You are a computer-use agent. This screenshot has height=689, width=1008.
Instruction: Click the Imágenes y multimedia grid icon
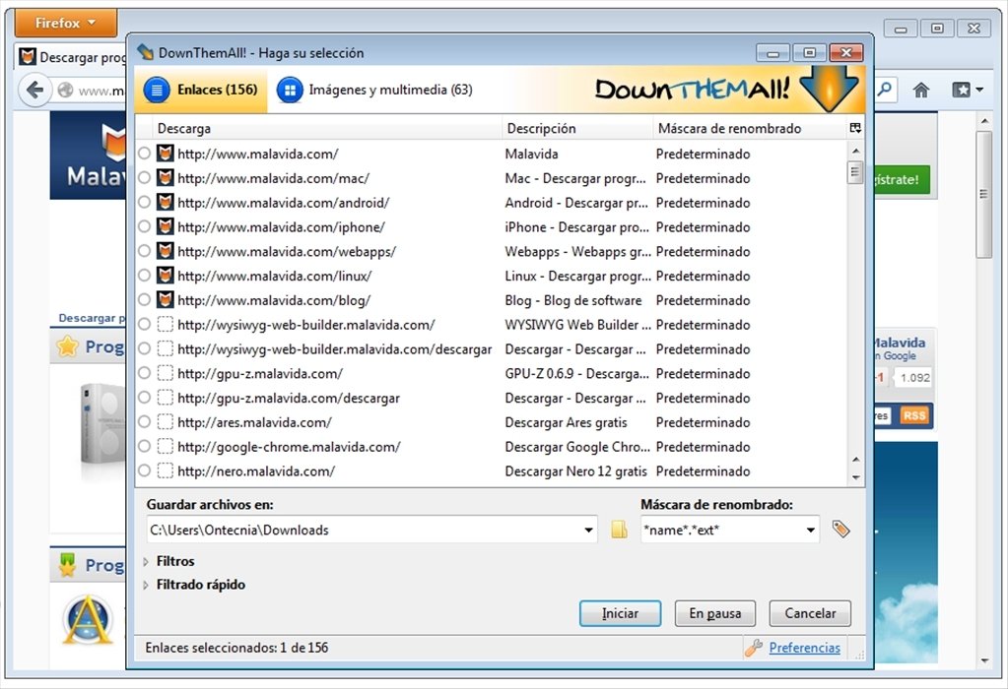(290, 90)
